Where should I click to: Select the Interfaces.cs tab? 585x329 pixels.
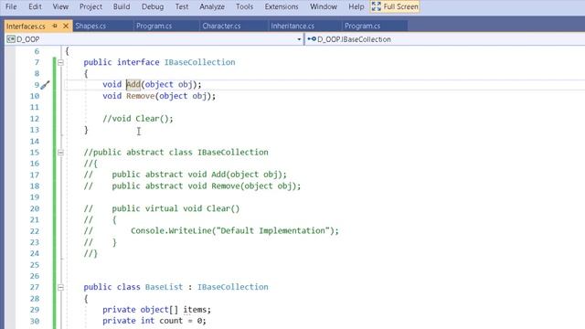[x=26, y=27]
